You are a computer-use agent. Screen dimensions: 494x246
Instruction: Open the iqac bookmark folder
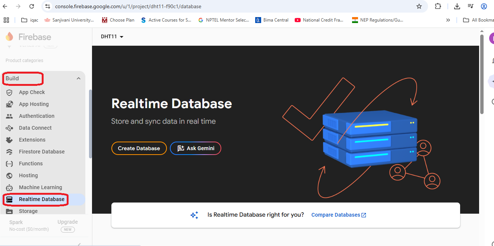point(30,20)
